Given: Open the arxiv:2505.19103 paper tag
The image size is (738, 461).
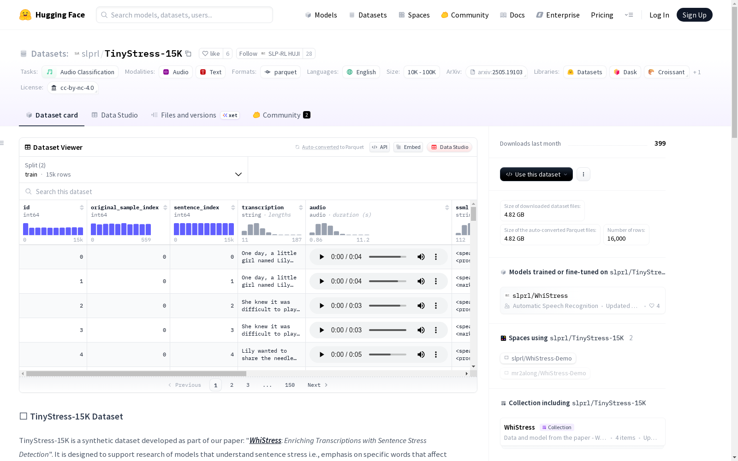Looking at the screenshot, I should click(x=496, y=72).
